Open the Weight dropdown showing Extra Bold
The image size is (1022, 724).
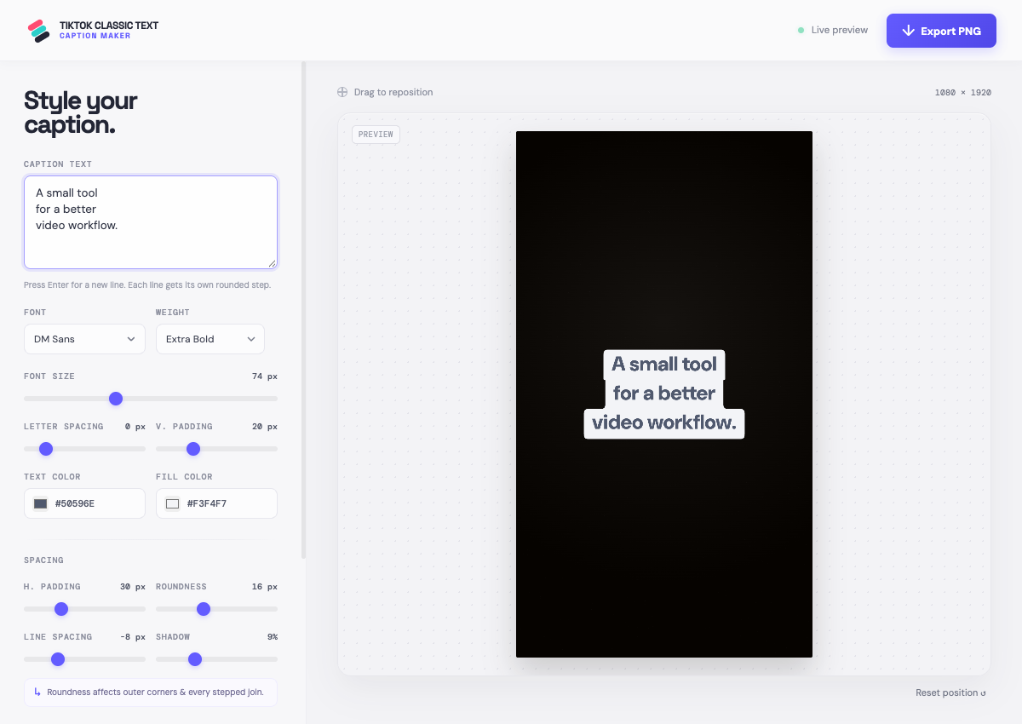(x=210, y=339)
